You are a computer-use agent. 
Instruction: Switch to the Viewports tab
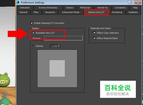[50, 12]
